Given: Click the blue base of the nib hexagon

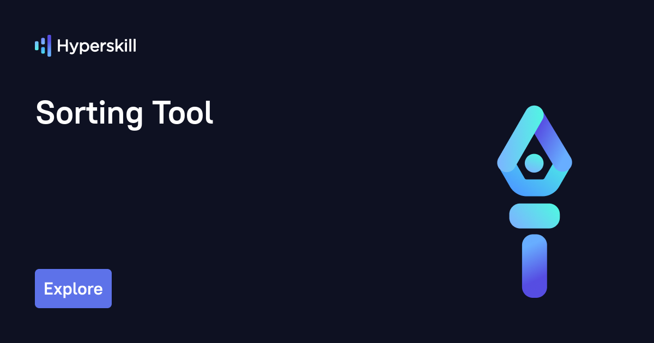Looking at the screenshot, I should pos(534,188).
